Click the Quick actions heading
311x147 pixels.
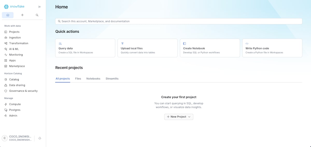tap(67, 32)
